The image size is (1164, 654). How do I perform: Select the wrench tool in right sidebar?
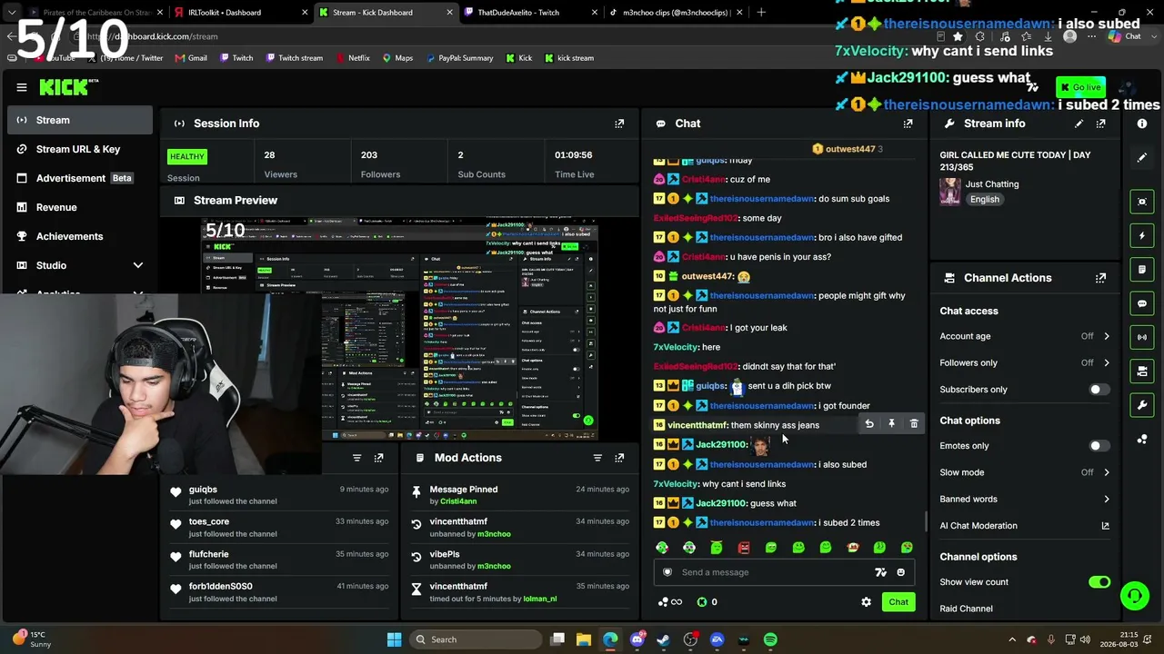(1142, 405)
